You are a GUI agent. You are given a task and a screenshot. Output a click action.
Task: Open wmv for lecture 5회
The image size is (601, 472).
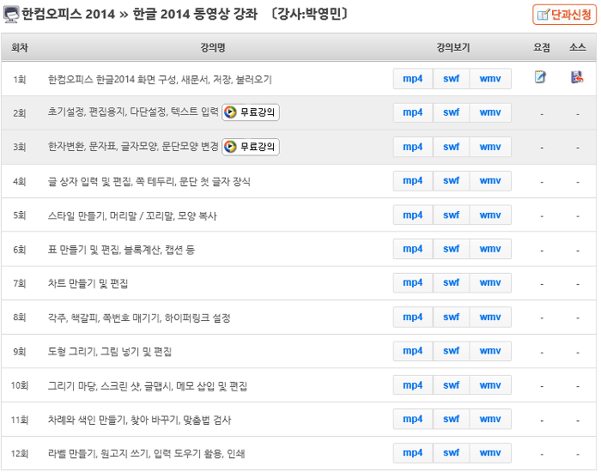[490, 215]
